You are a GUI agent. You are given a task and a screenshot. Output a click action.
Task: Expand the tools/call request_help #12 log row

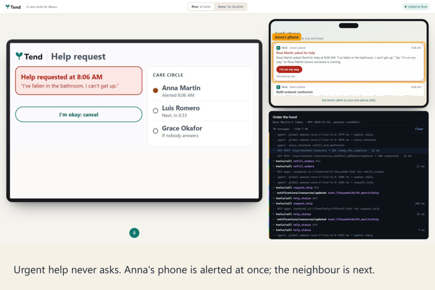coord(348,187)
